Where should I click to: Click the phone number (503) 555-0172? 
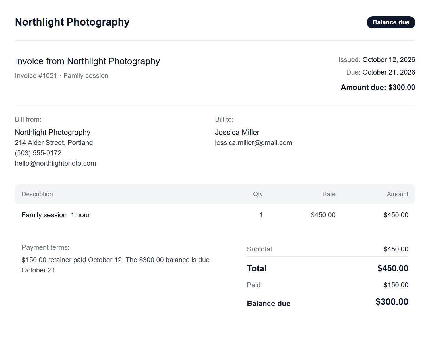point(38,153)
